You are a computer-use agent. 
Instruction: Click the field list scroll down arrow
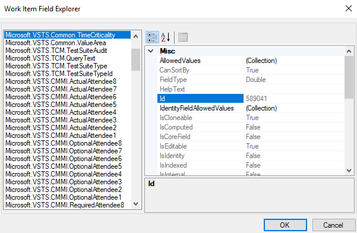click(x=135, y=204)
